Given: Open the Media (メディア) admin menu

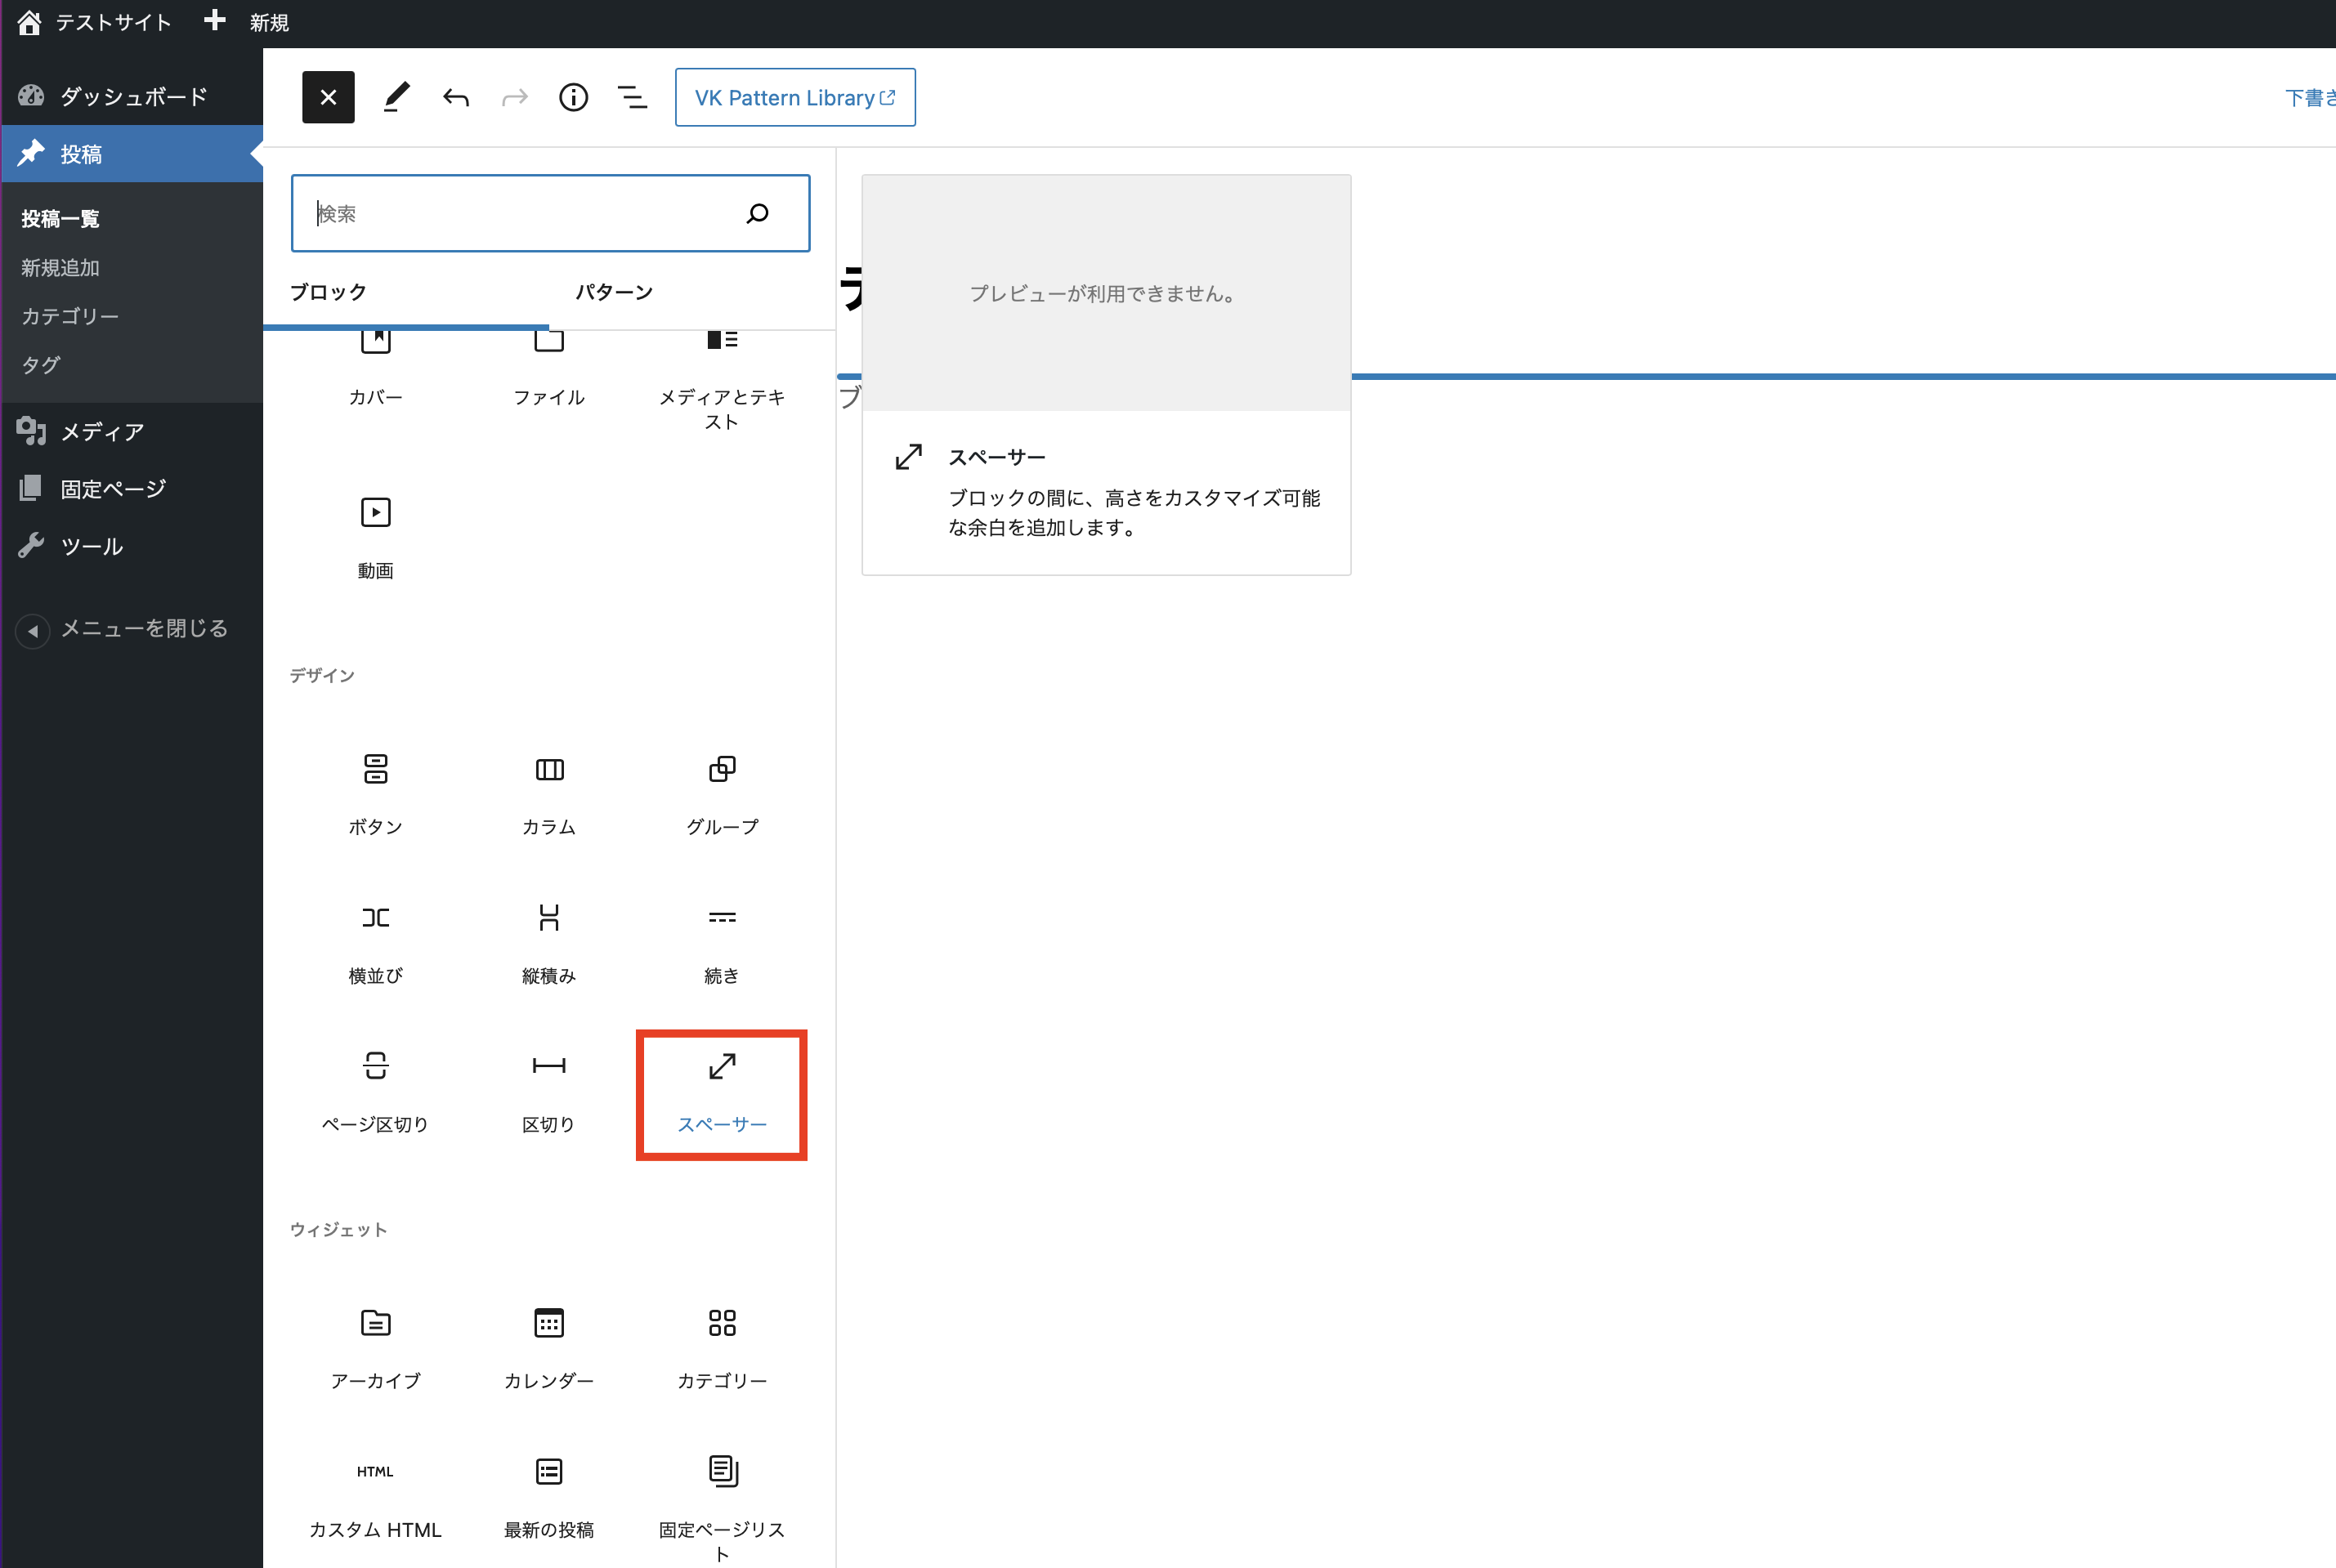Looking at the screenshot, I should (x=102, y=432).
